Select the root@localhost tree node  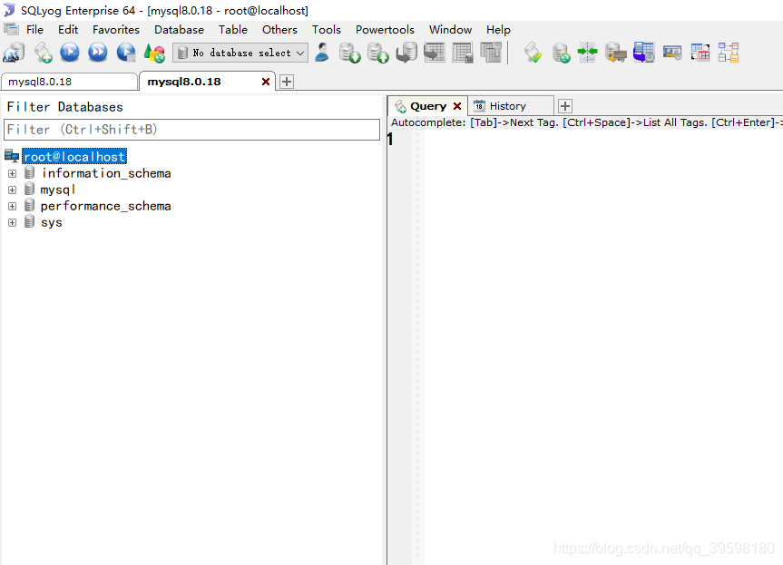tap(74, 157)
